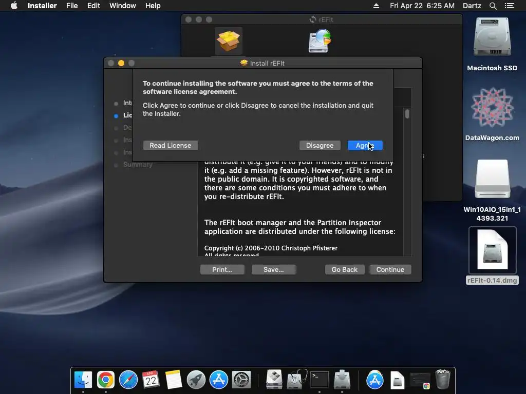Open the File menu
Screen dimensions: 526x394
click(72, 6)
